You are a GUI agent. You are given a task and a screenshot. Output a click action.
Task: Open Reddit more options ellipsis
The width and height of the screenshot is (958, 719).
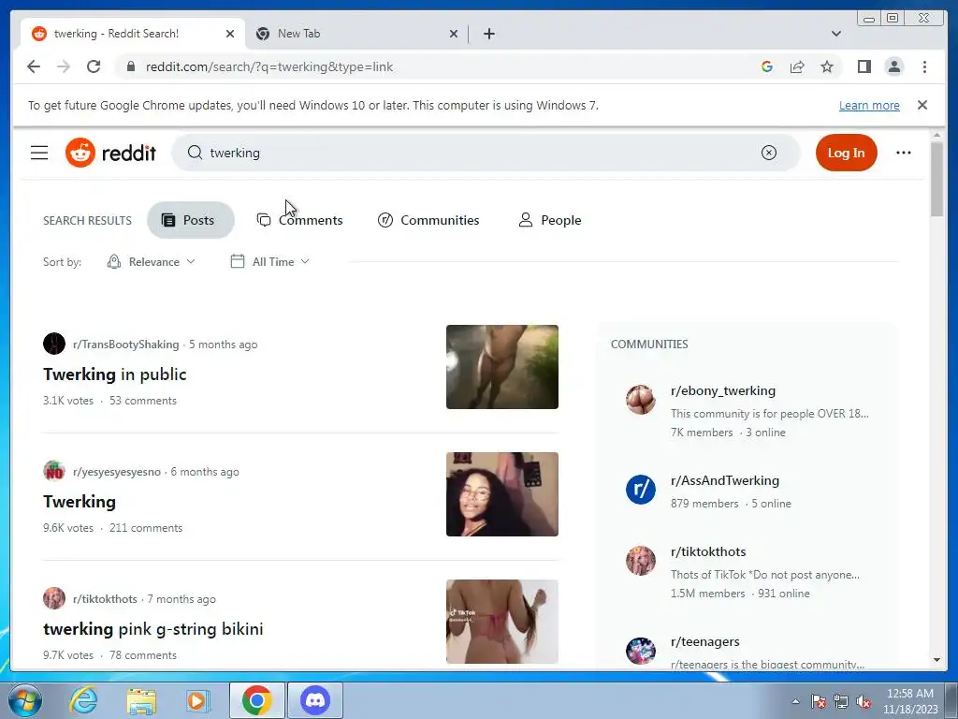tap(903, 153)
